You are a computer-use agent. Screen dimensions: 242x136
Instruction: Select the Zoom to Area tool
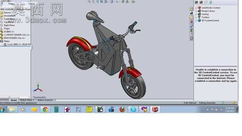coord(93,1)
